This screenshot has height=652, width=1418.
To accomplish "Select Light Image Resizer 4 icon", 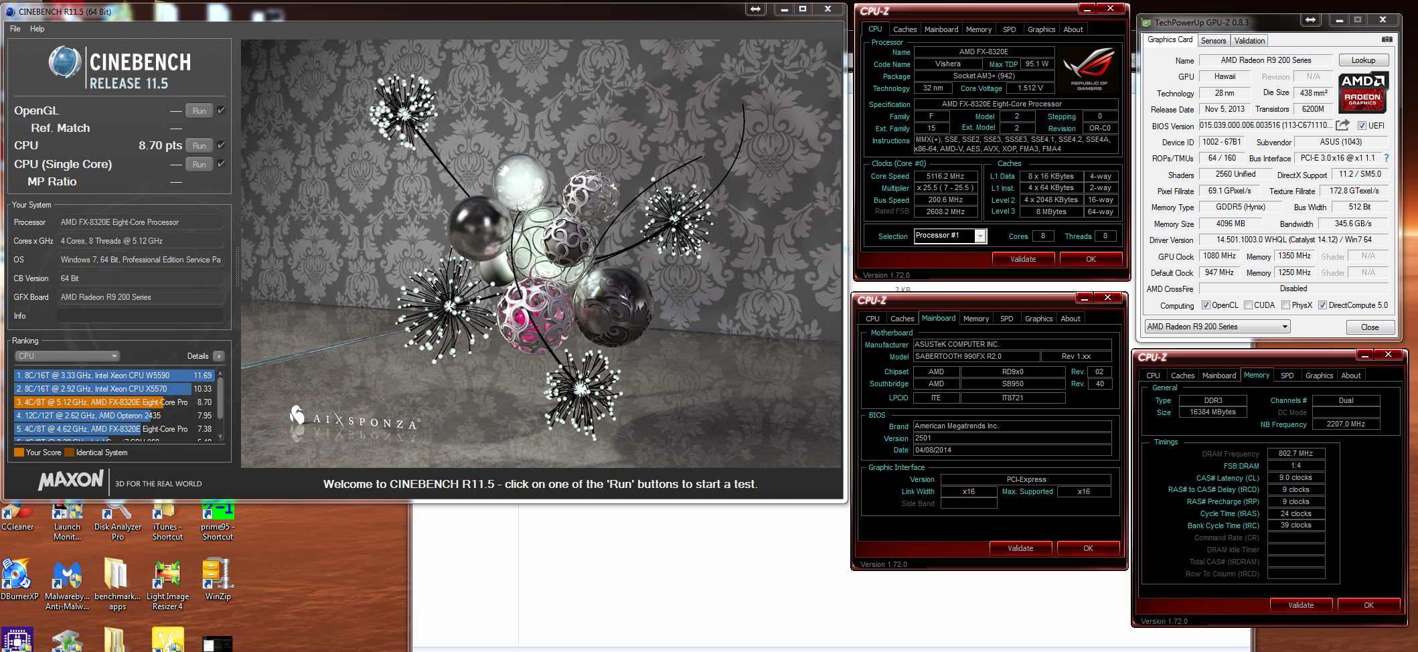I will tap(167, 585).
